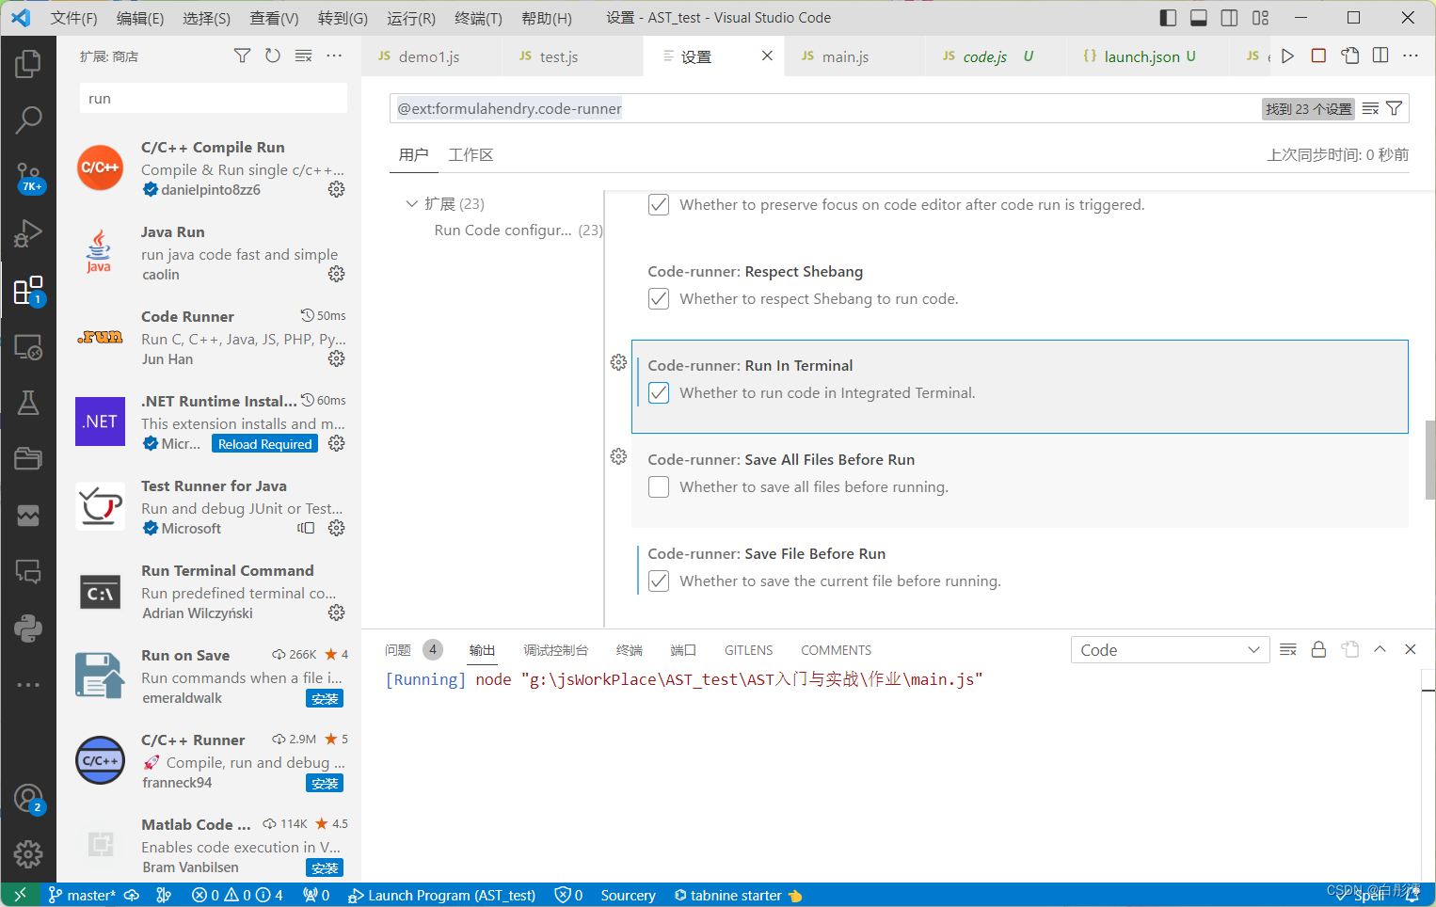Open Run and Debug view
The height and width of the screenshot is (907, 1436).
(28, 233)
